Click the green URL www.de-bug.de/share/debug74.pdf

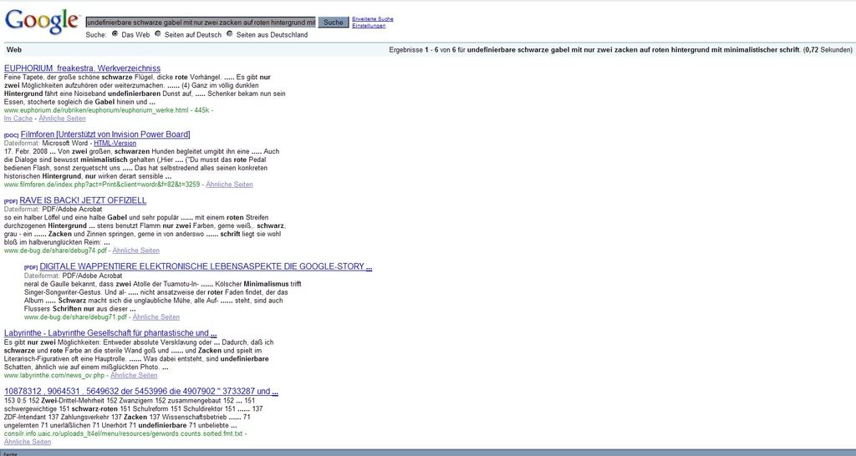pyautogui.click(x=55, y=251)
